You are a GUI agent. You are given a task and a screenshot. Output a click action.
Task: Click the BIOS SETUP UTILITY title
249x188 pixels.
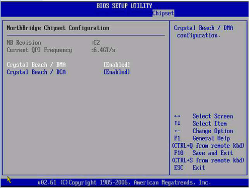click(124, 6)
